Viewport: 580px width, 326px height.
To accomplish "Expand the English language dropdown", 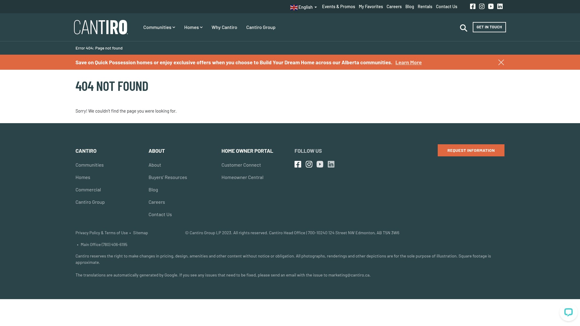I will click(304, 7).
